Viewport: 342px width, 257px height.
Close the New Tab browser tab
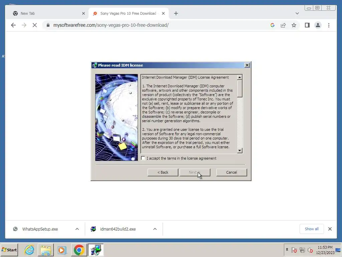[x=83, y=13]
